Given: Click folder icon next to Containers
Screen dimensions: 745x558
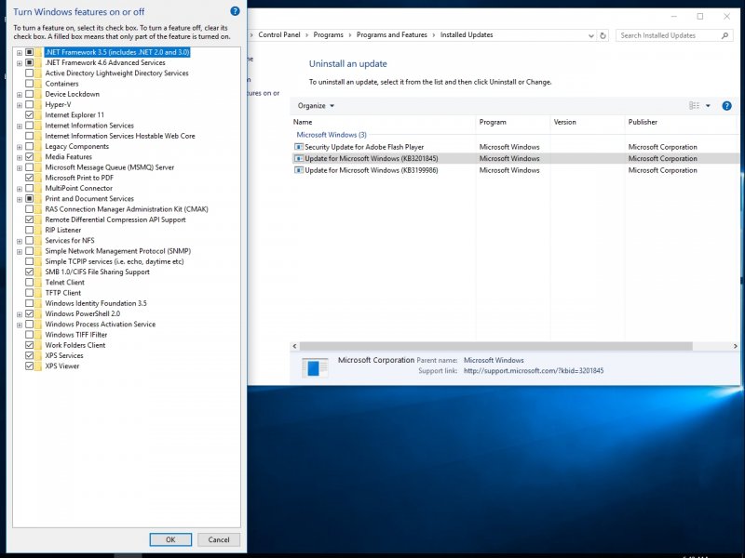Looking at the screenshot, I should tap(38, 84).
